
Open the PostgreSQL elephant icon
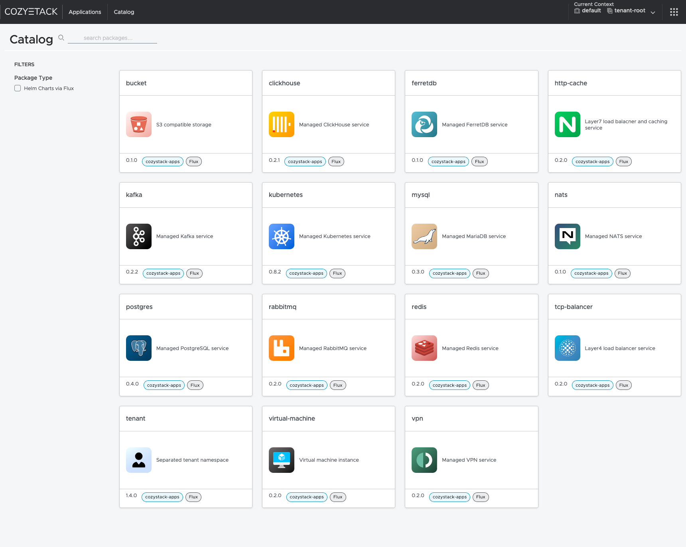pos(138,348)
